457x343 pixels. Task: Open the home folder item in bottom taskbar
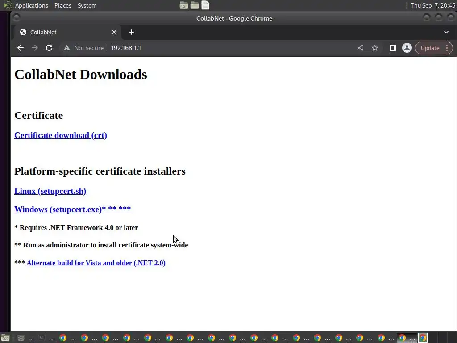(x=25, y=338)
